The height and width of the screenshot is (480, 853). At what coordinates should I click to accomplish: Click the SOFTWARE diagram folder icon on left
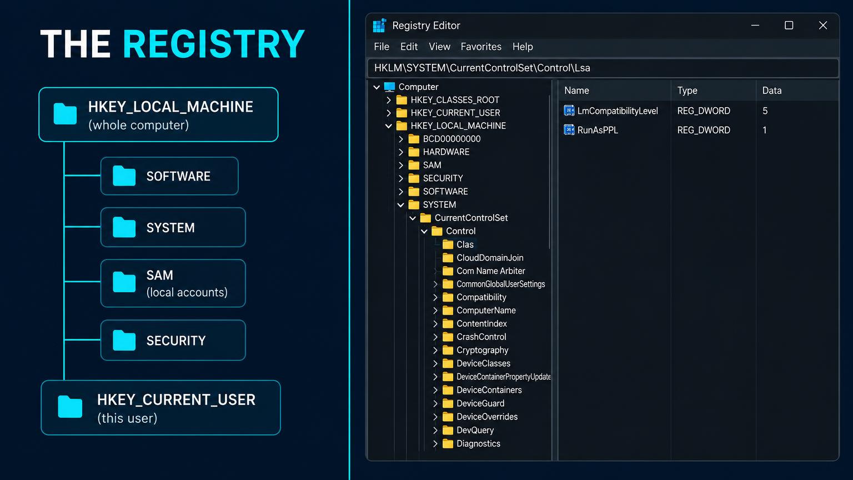click(124, 176)
